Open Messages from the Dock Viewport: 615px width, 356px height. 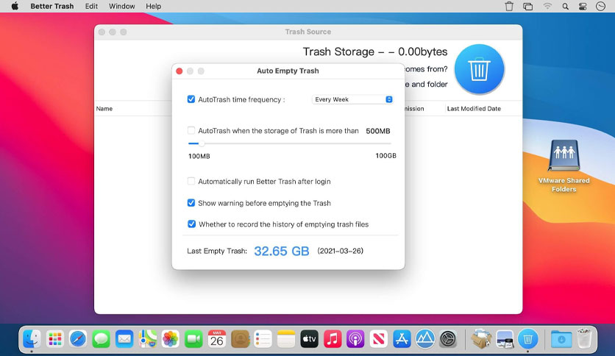pos(102,339)
